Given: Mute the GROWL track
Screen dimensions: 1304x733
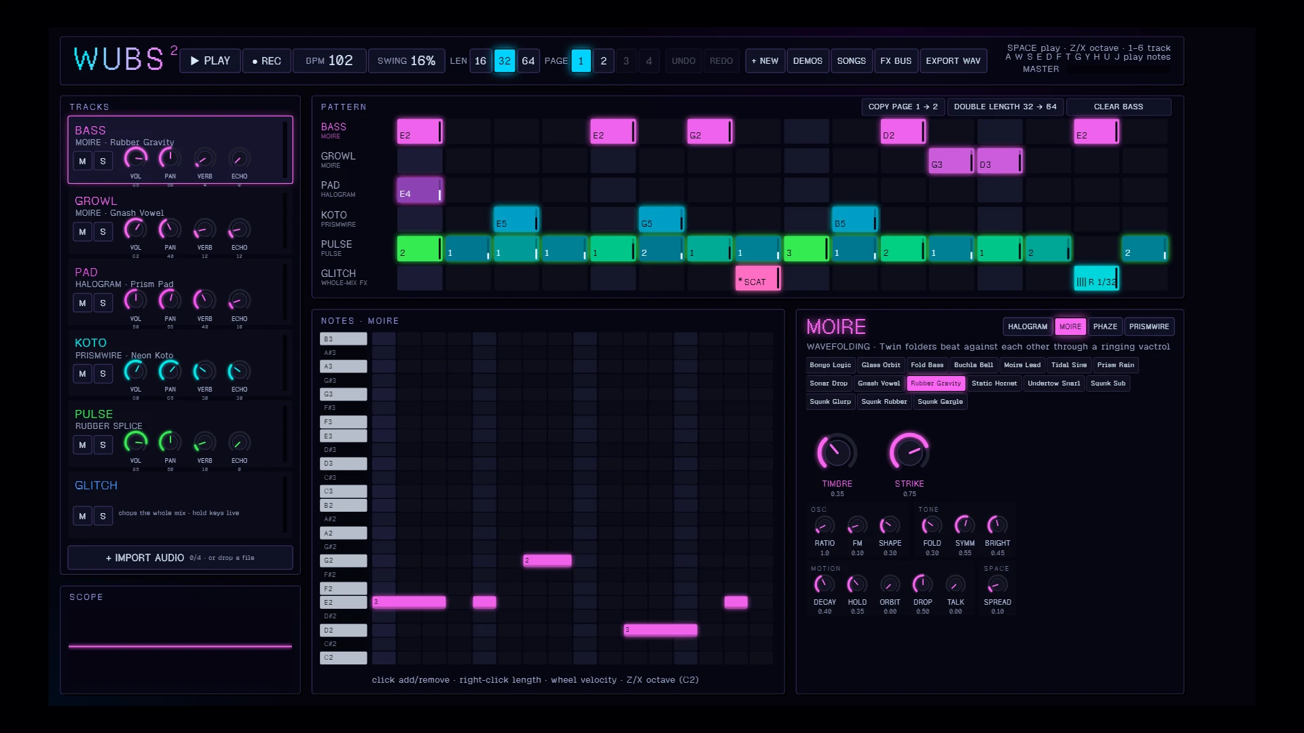Looking at the screenshot, I should click(82, 232).
